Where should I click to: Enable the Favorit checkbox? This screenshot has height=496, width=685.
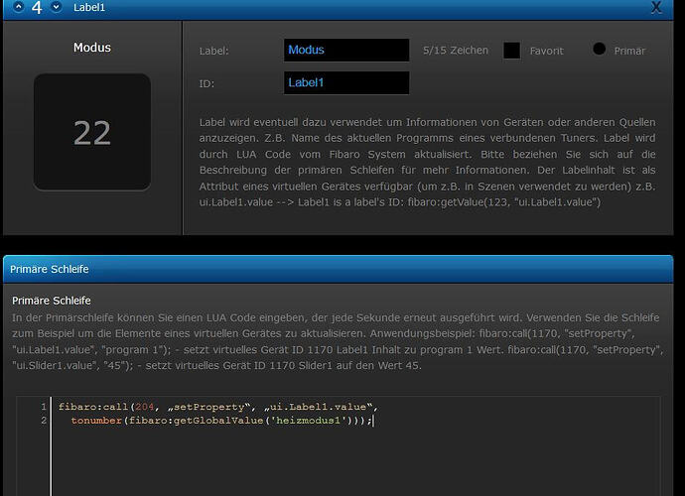tap(511, 51)
